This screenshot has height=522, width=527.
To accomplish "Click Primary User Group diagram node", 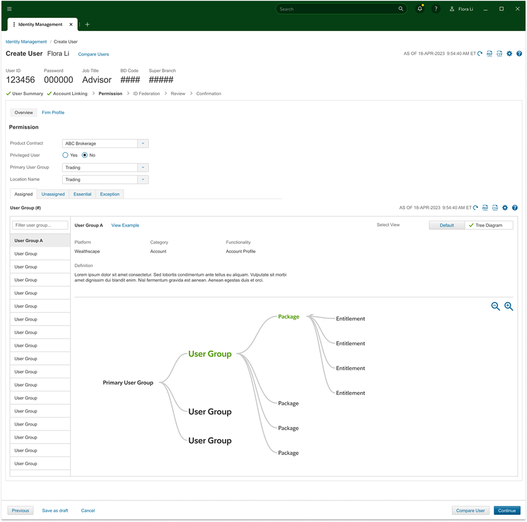I will click(x=128, y=383).
